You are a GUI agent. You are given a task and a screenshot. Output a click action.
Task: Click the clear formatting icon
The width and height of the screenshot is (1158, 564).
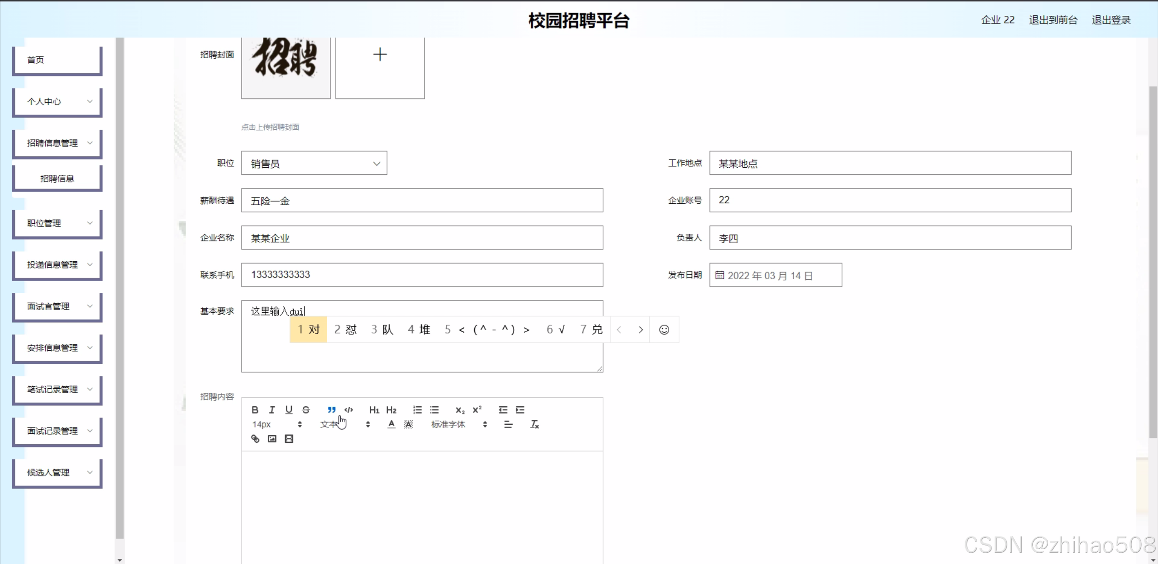click(534, 424)
